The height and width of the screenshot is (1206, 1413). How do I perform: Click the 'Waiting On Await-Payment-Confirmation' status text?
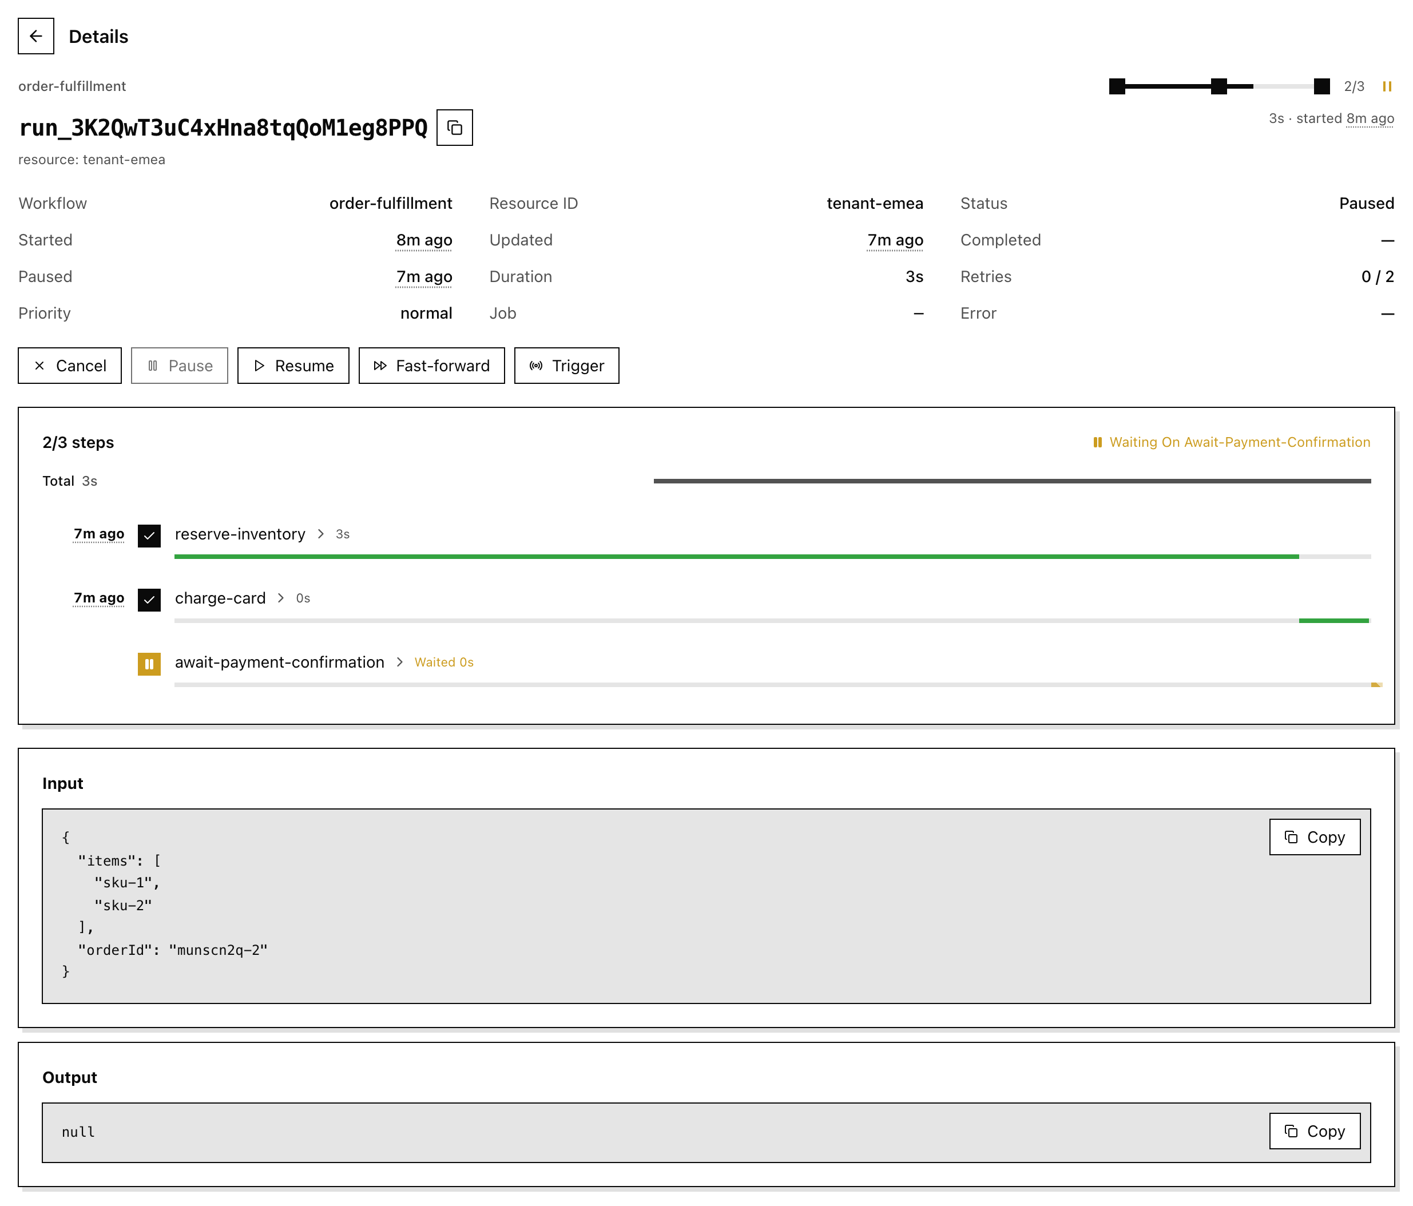click(1240, 442)
